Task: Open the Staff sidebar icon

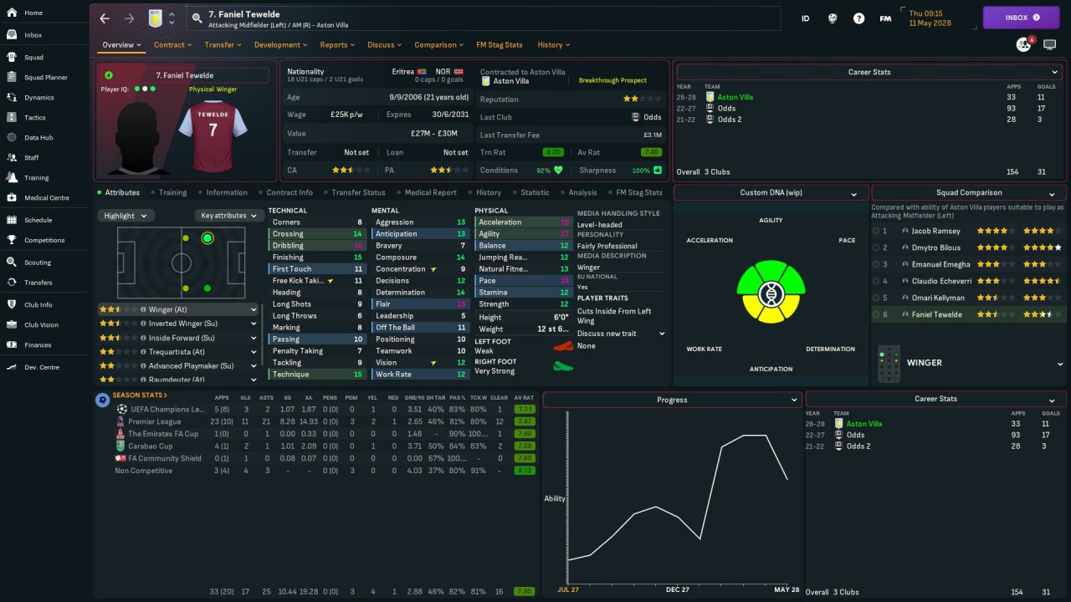Action: tap(12, 158)
